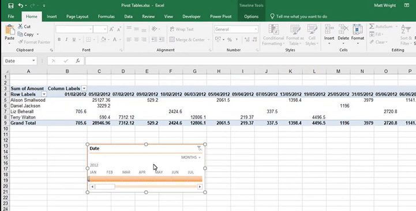Open the font name combo box
This screenshot has height=211, width=416.
click(x=74, y=29)
